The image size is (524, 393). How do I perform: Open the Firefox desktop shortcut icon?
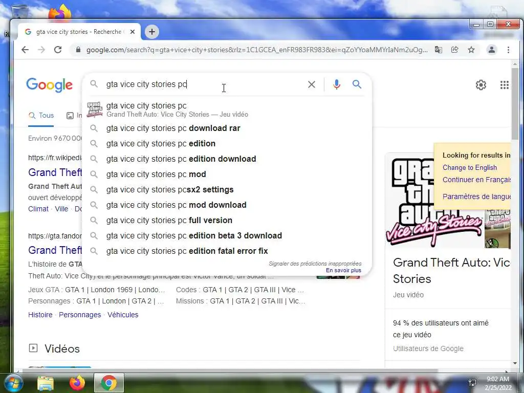[60, 12]
